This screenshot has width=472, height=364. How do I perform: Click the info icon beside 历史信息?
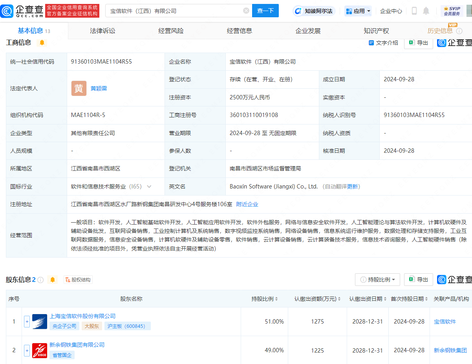459,31
